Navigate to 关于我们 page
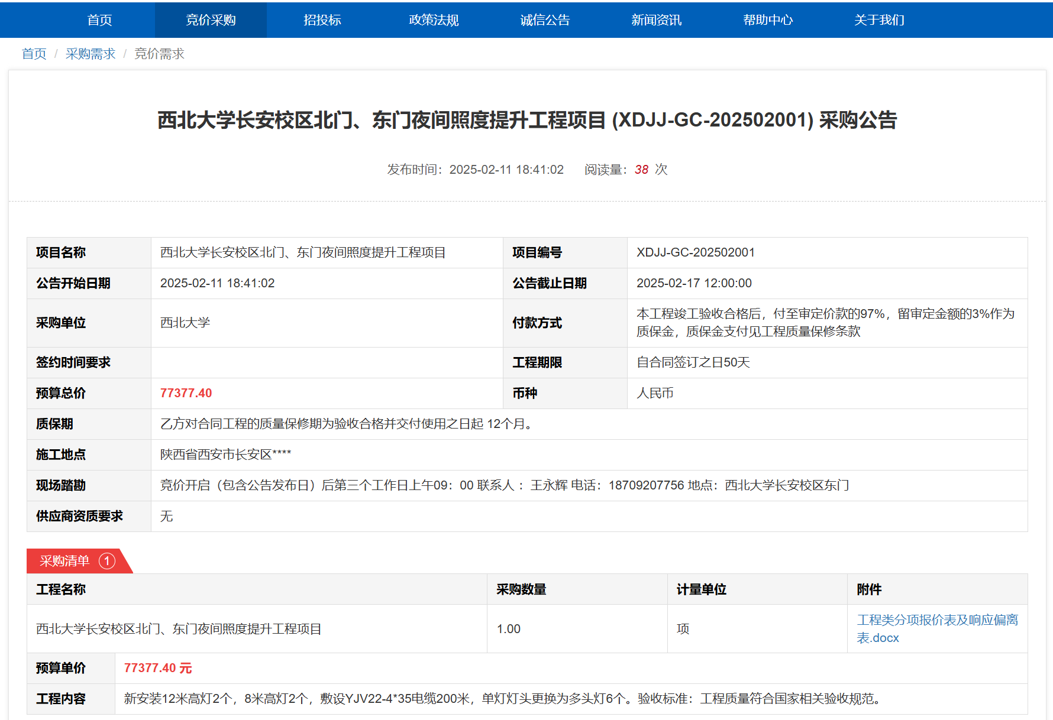1053x720 pixels. (879, 20)
